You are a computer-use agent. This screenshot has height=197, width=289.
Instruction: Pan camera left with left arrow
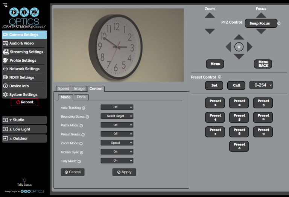(x=228, y=47)
